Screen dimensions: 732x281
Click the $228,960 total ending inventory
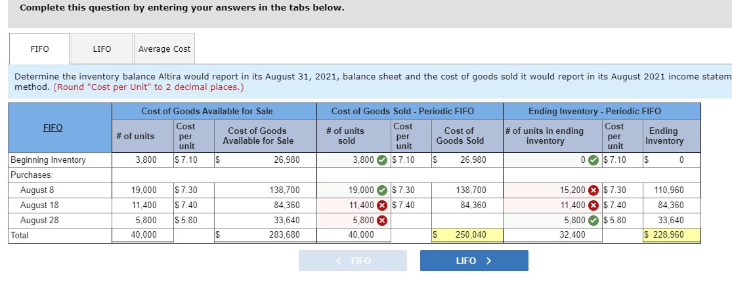[x=672, y=235]
